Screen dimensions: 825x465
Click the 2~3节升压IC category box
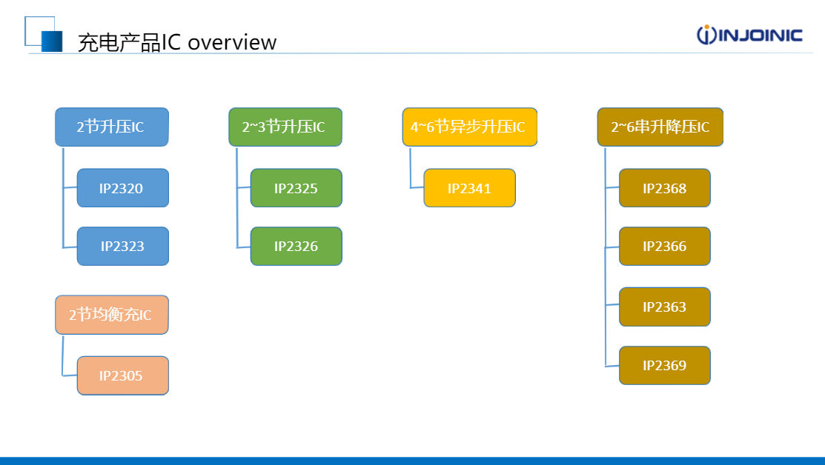pyautogui.click(x=285, y=127)
